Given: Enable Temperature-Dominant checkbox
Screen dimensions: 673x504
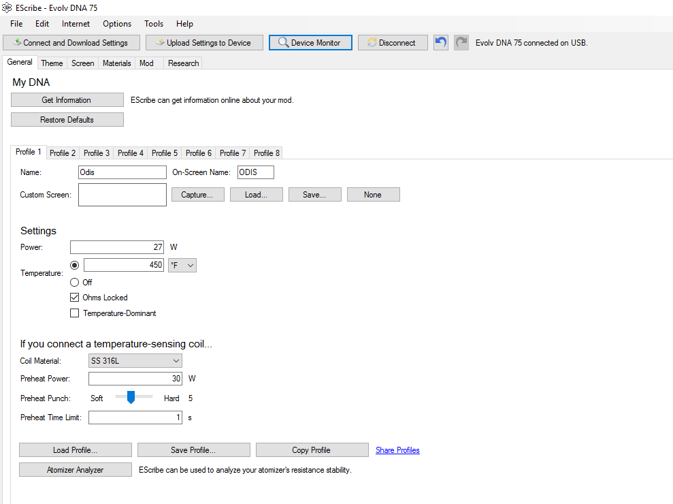Looking at the screenshot, I should pos(75,313).
